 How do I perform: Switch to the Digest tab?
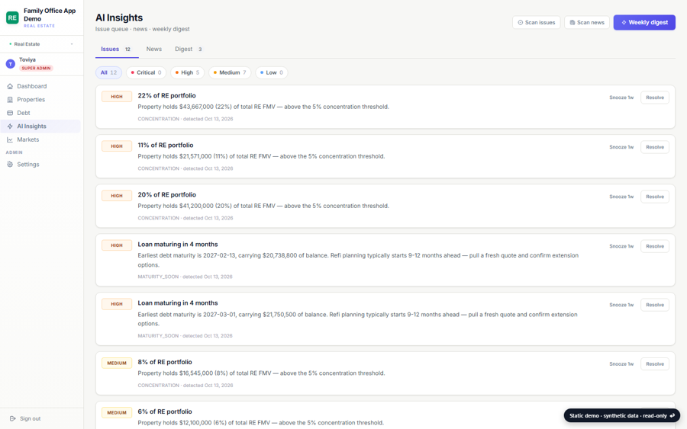pos(189,49)
